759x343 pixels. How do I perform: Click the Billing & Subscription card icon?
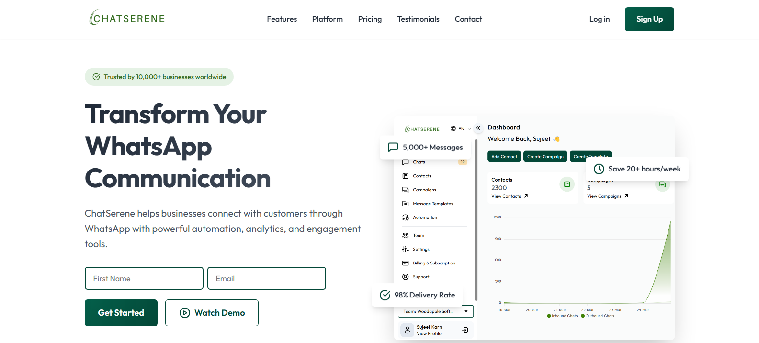pos(406,263)
